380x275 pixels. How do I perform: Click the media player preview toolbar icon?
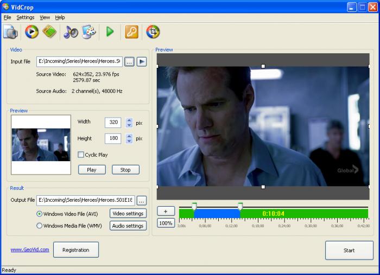click(x=31, y=32)
